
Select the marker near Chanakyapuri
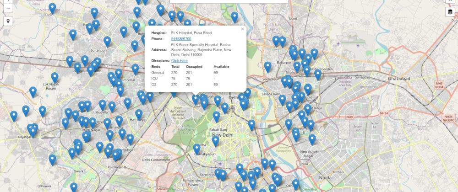(197, 149)
